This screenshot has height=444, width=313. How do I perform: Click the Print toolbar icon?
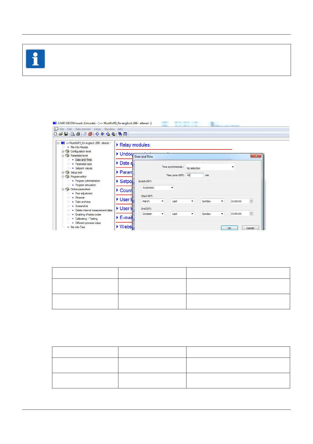coord(78,134)
